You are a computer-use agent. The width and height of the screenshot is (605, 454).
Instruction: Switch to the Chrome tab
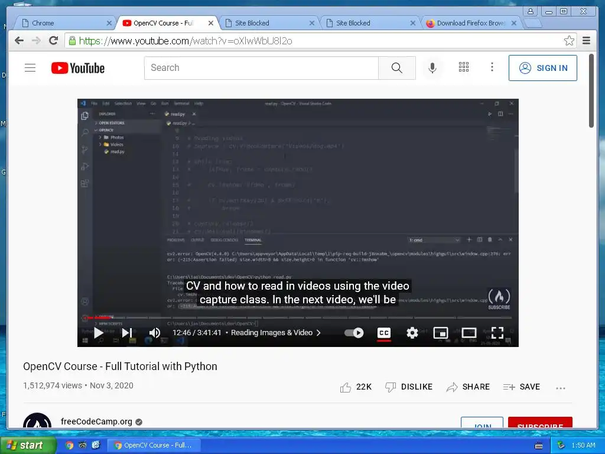(63, 23)
